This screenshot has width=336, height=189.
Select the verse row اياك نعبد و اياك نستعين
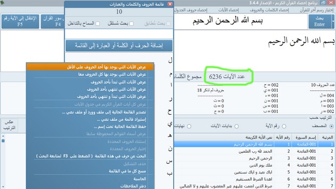255,172
